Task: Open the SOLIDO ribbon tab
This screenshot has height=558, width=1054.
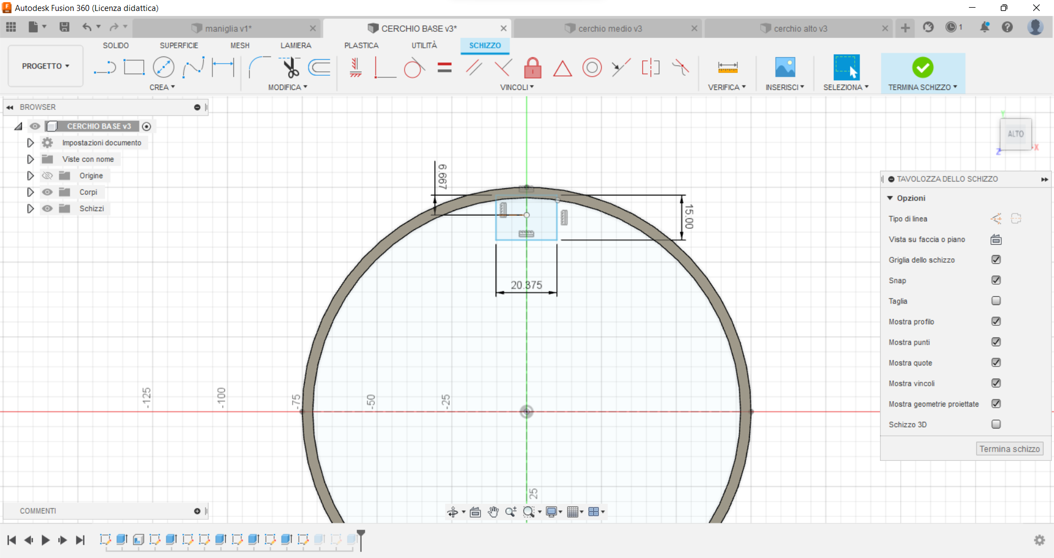Action: pyautogui.click(x=115, y=46)
